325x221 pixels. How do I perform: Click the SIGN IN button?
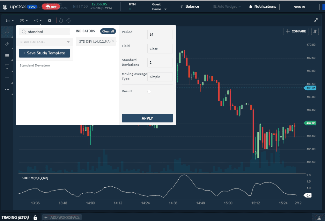(299, 7)
